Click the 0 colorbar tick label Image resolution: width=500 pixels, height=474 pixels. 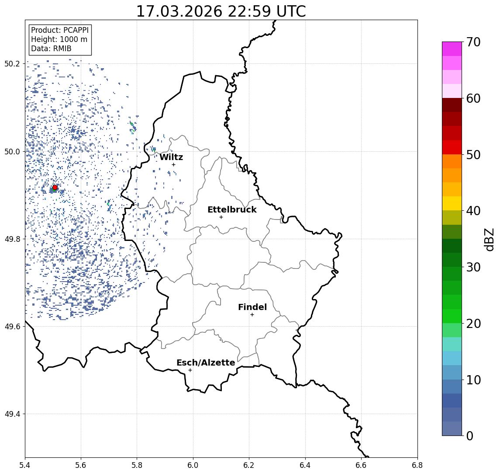pos(470,436)
